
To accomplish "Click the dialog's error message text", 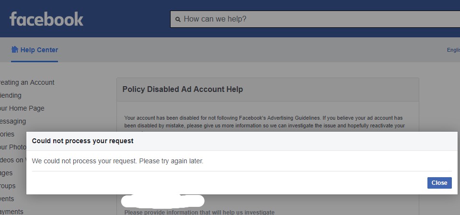I will point(117,161).
